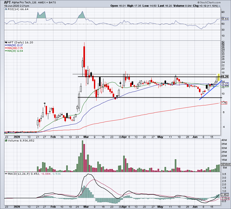
Task: Click the Mar label on price chart date axis
Action: pos(86,137)
